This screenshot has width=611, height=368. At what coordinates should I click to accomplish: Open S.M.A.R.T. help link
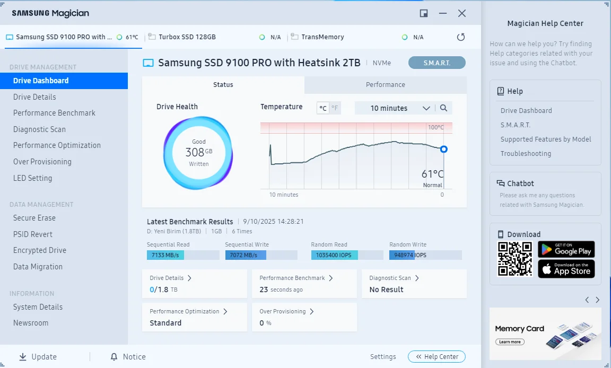tap(515, 125)
